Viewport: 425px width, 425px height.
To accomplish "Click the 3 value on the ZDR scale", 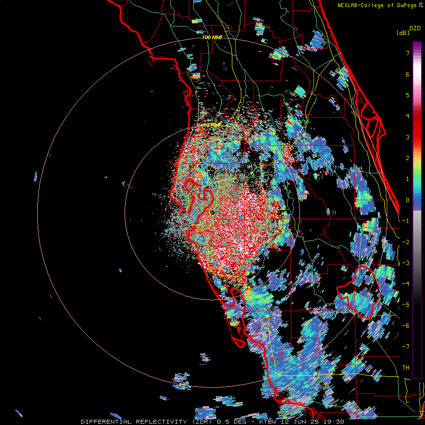I will [408, 137].
